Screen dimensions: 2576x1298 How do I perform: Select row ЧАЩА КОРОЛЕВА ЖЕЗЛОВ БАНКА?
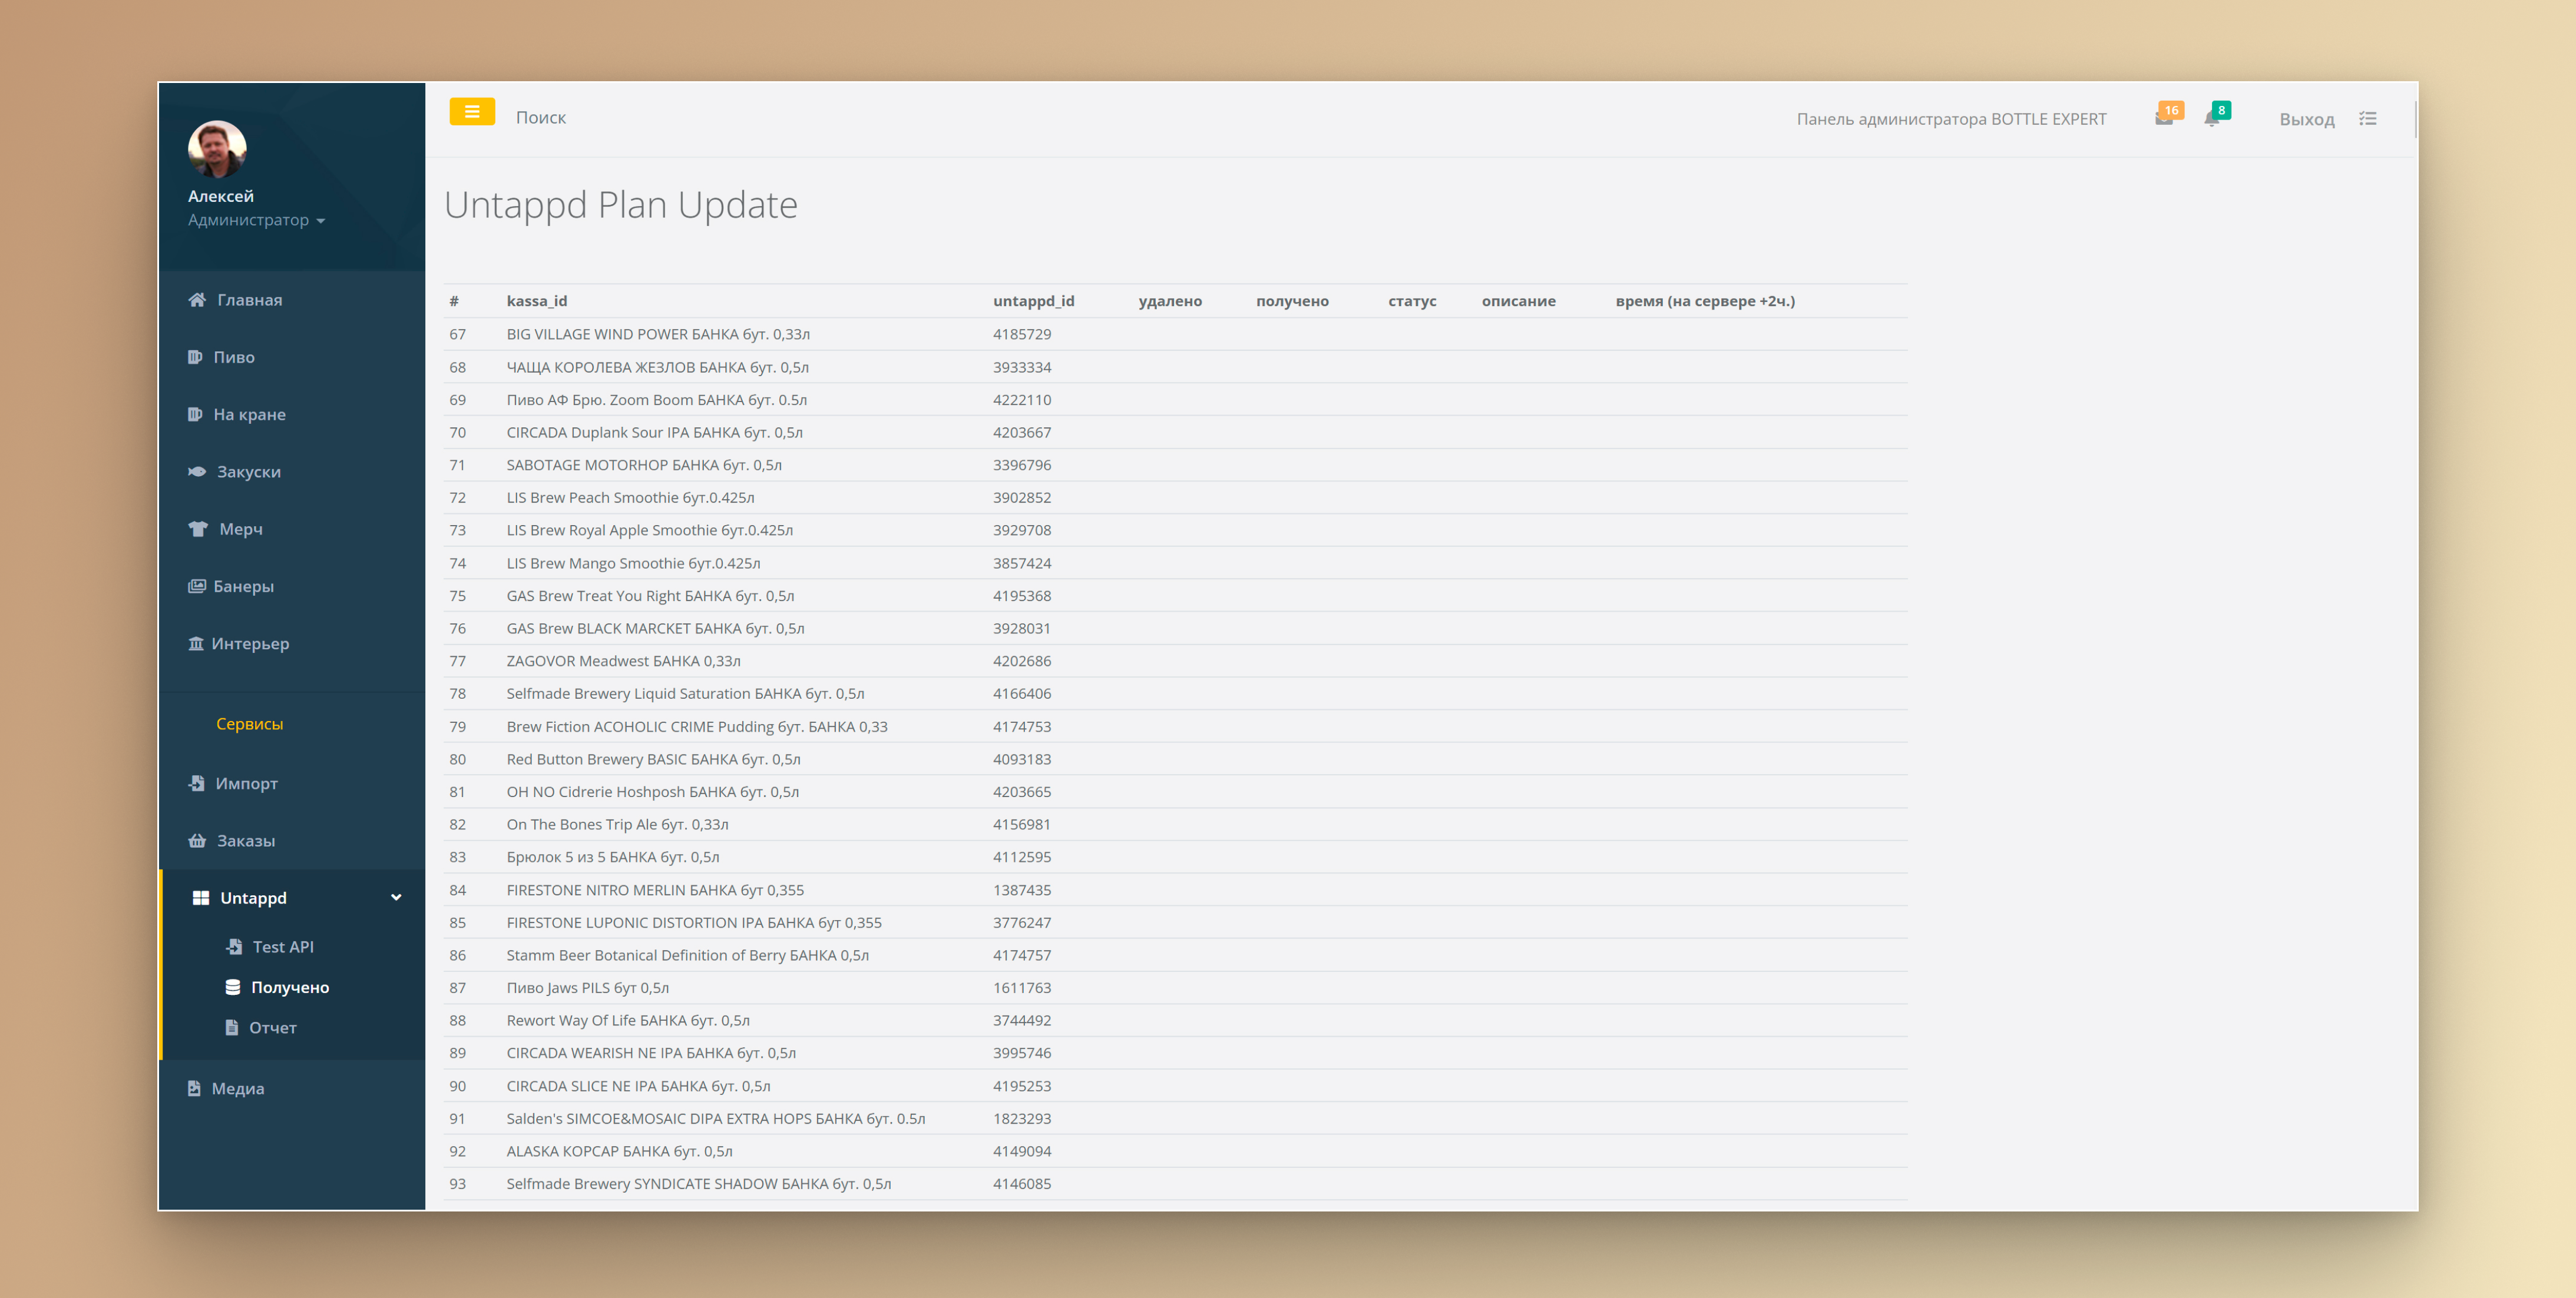click(1176, 367)
